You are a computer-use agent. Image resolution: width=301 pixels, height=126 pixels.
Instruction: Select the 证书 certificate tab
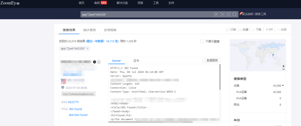pos(136,61)
